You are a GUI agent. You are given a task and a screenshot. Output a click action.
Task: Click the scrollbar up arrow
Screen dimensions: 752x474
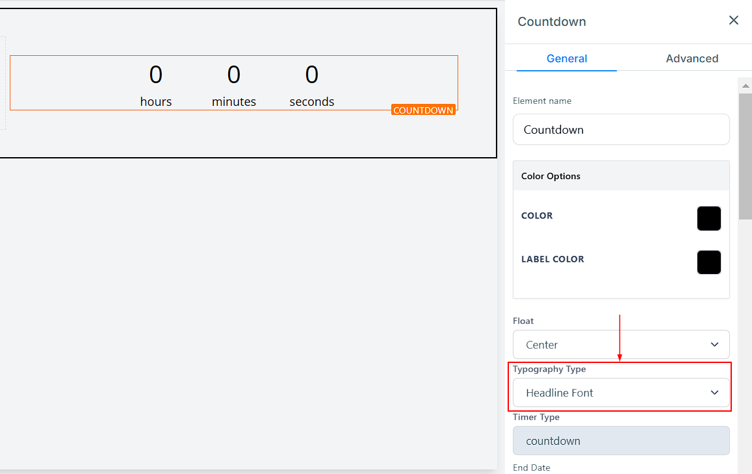click(745, 84)
